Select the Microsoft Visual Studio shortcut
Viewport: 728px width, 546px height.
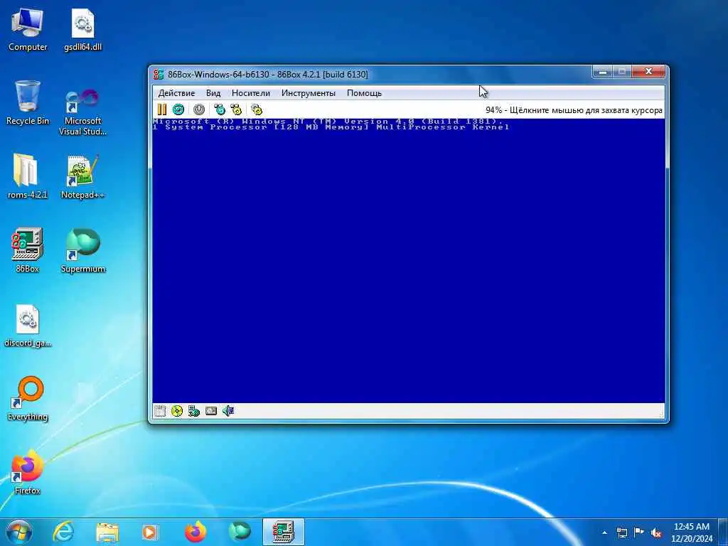point(82,112)
